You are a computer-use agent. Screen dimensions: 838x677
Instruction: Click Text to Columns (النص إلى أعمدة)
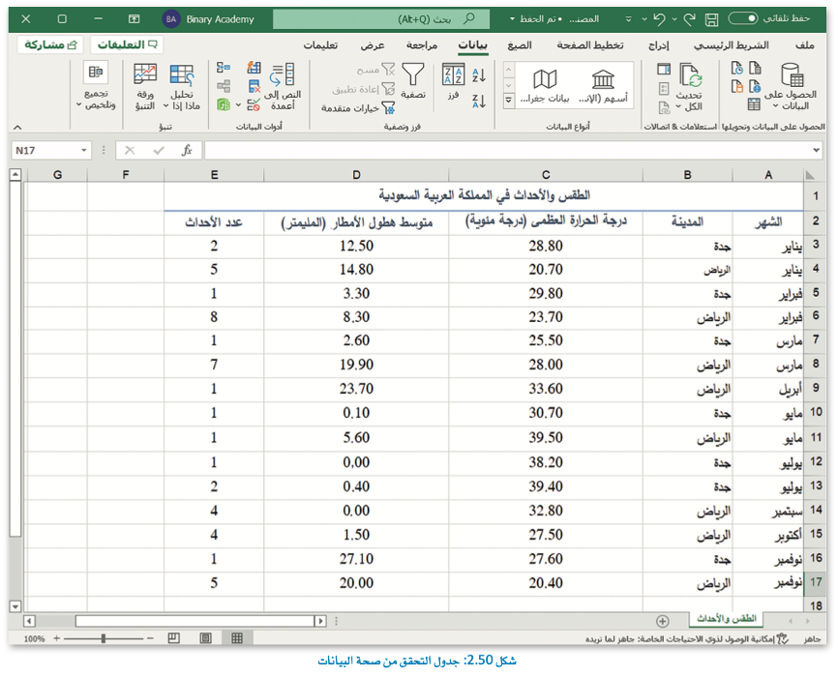click(x=283, y=87)
